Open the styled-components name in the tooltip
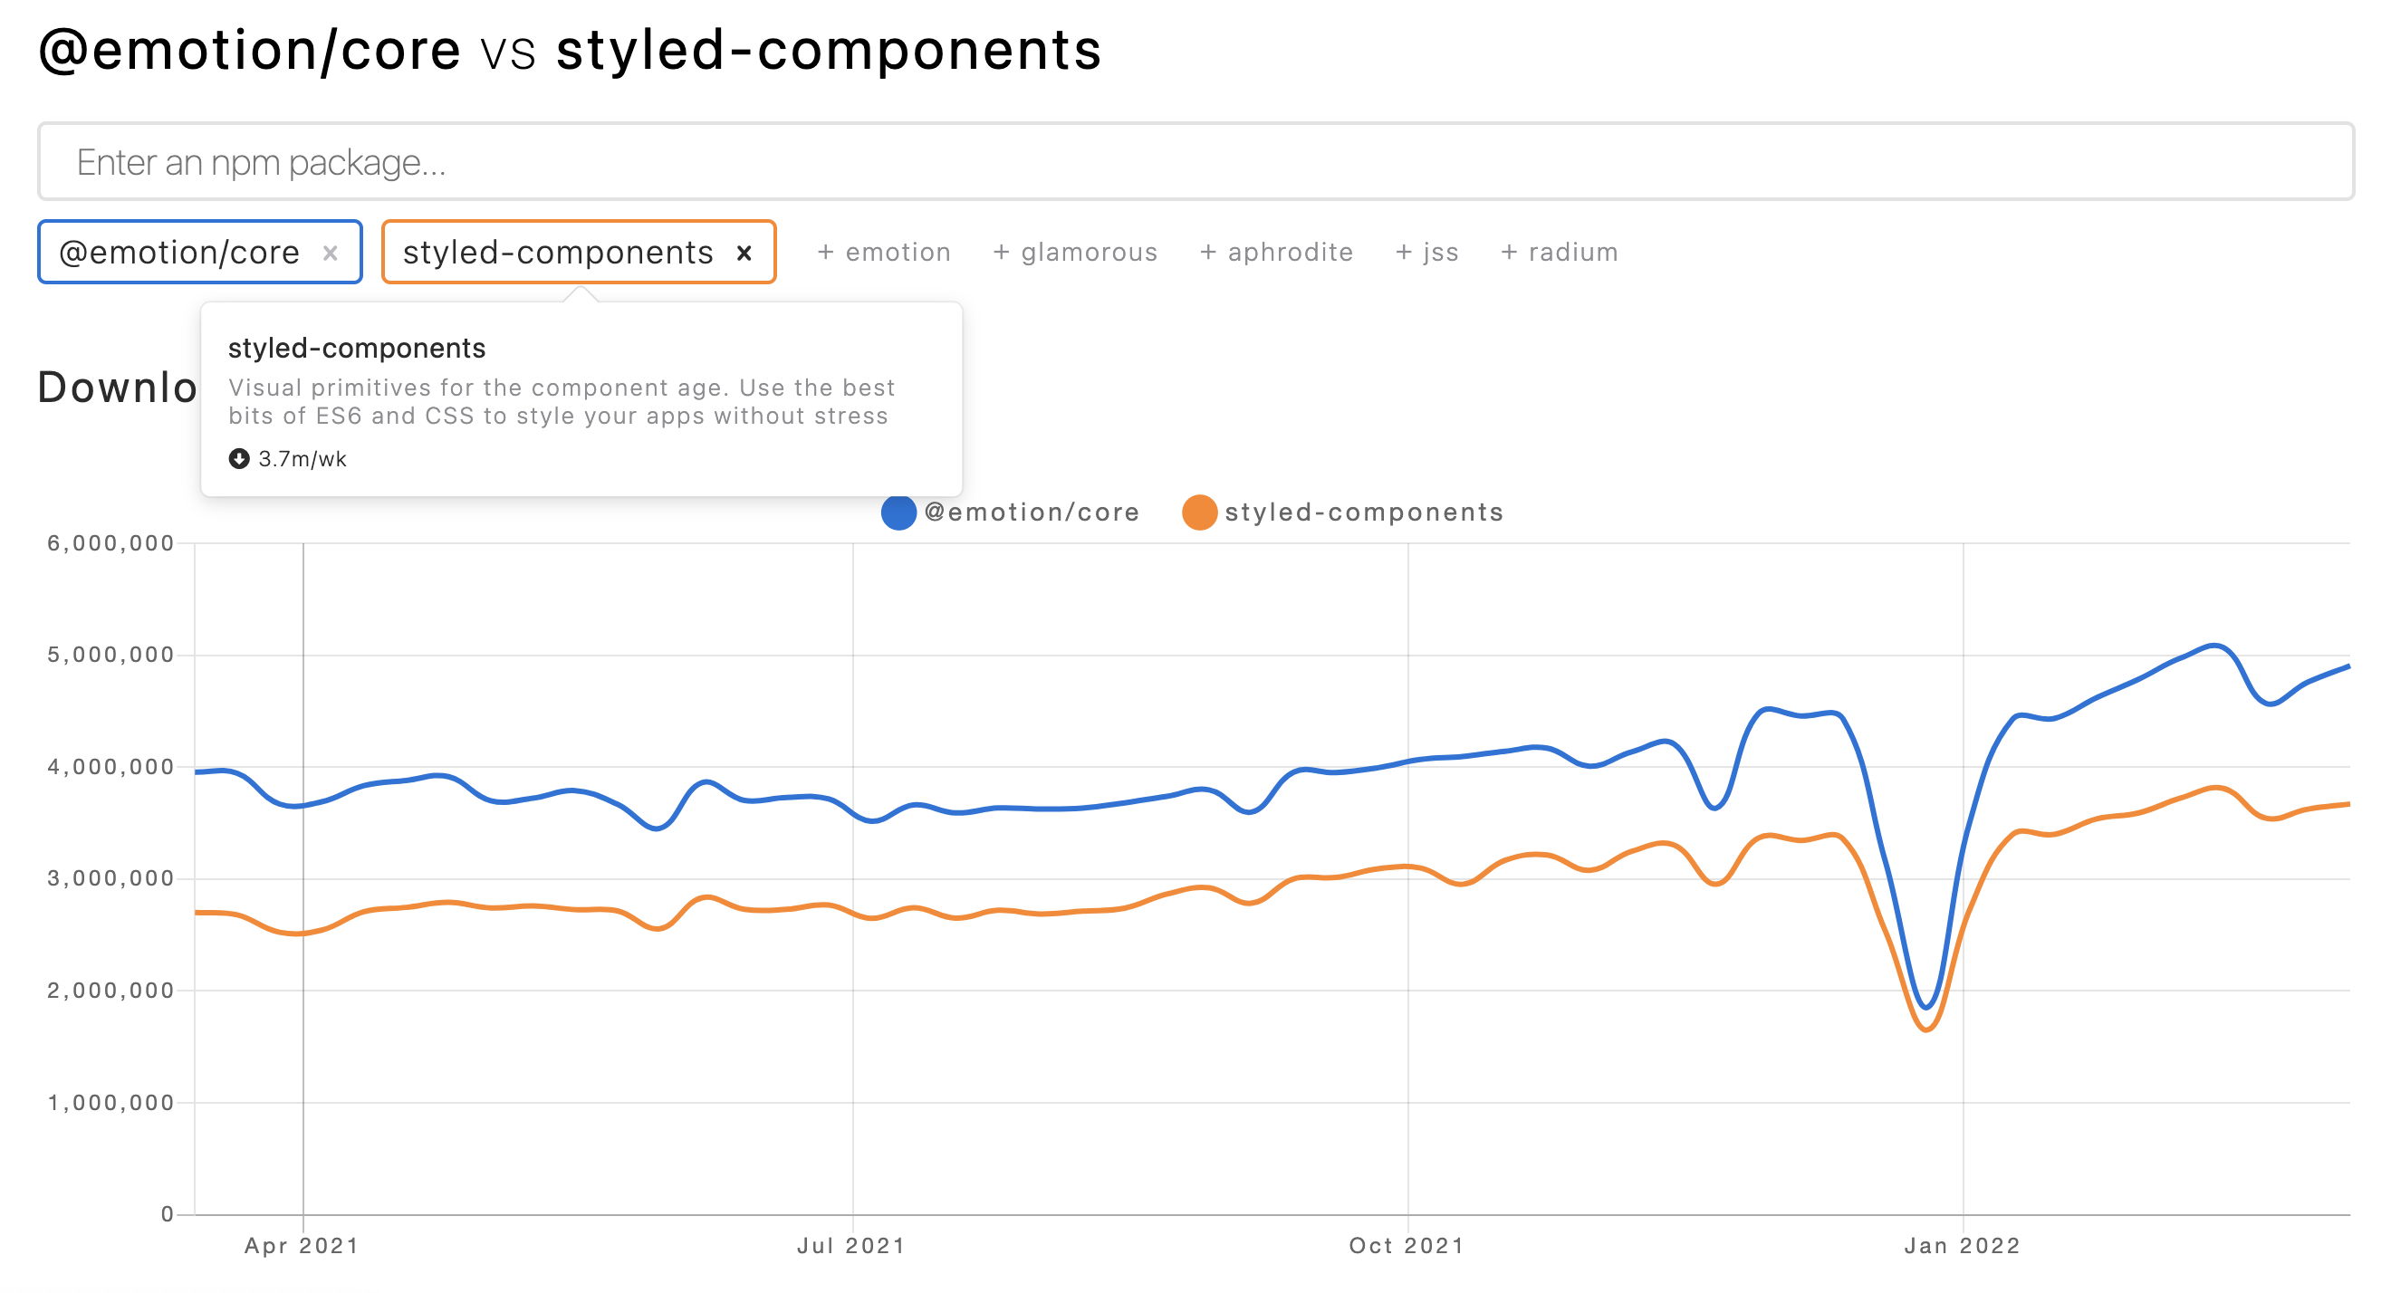The height and width of the screenshot is (1293, 2391). click(x=357, y=348)
